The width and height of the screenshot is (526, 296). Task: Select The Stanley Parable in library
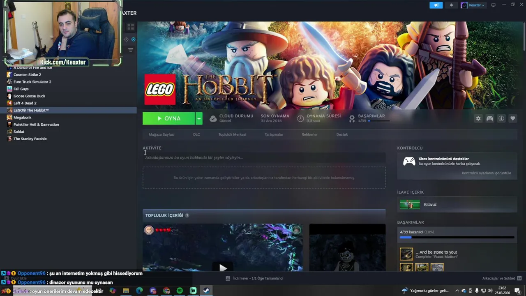pyautogui.click(x=68, y=139)
